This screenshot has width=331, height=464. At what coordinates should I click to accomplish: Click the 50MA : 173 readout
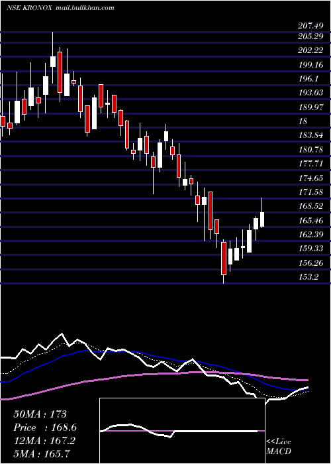(40, 414)
